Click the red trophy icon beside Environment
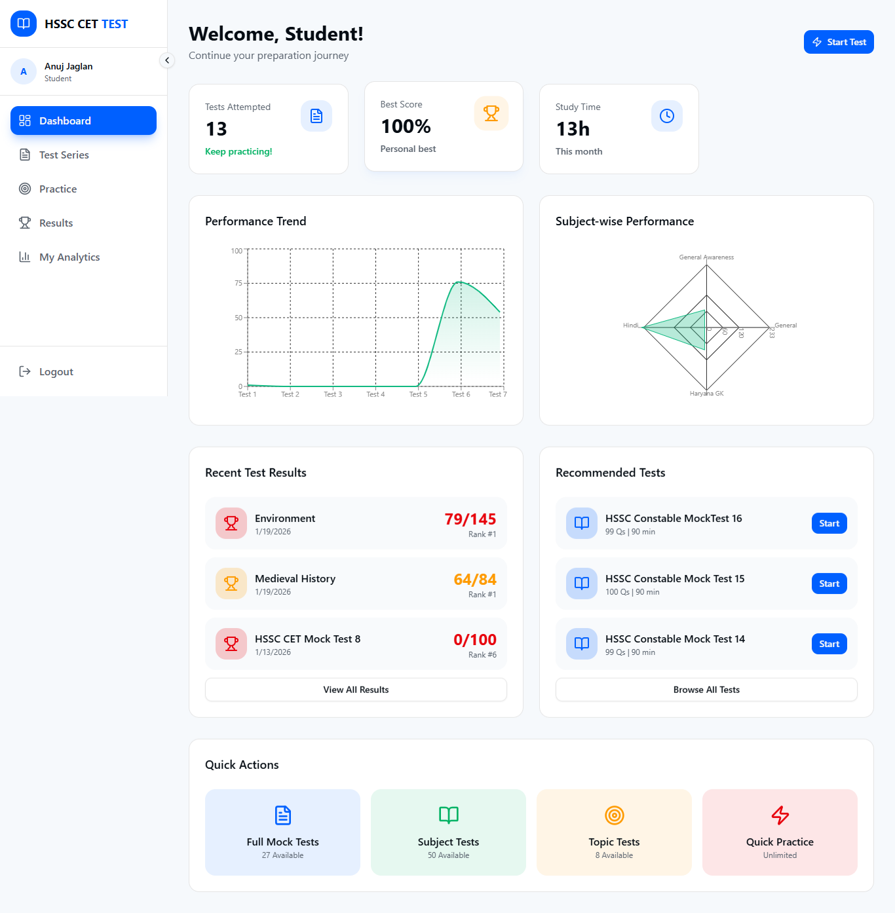The width and height of the screenshot is (895, 913). coord(231,523)
